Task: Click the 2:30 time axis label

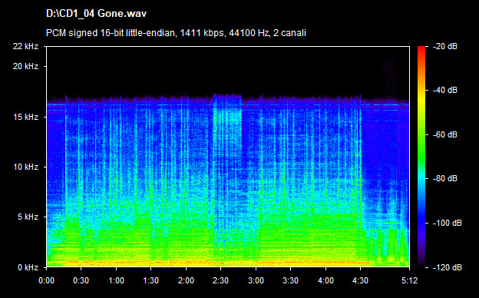Action: (220, 280)
